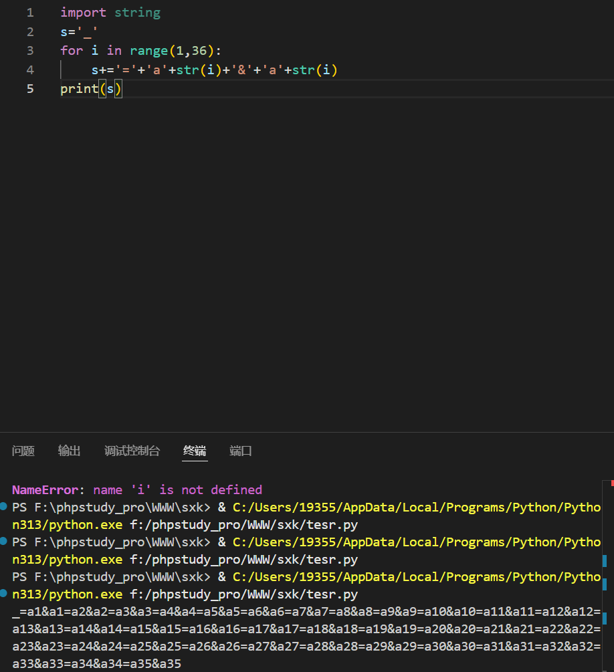Click the red error marker on terminal scrollbar
Screen dimensions: 614x672
[611, 483]
